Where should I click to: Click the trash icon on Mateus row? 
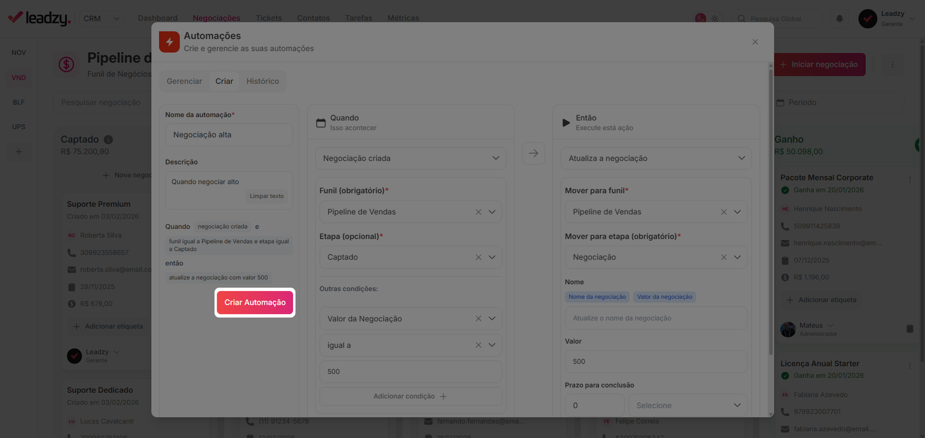point(910,329)
